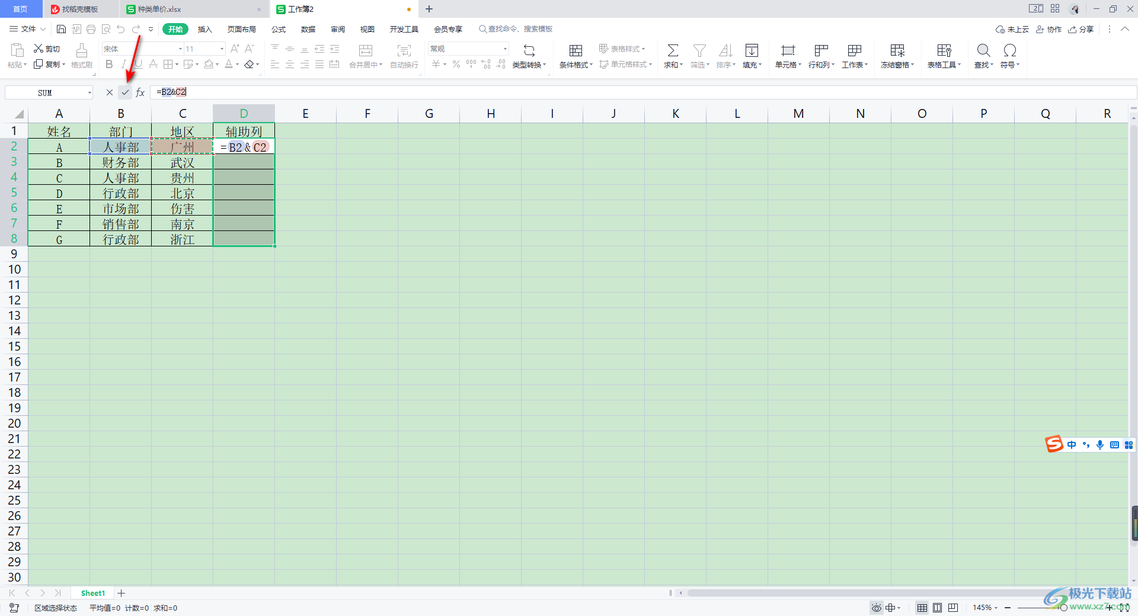Click the Fill (填充) icon

(752, 51)
